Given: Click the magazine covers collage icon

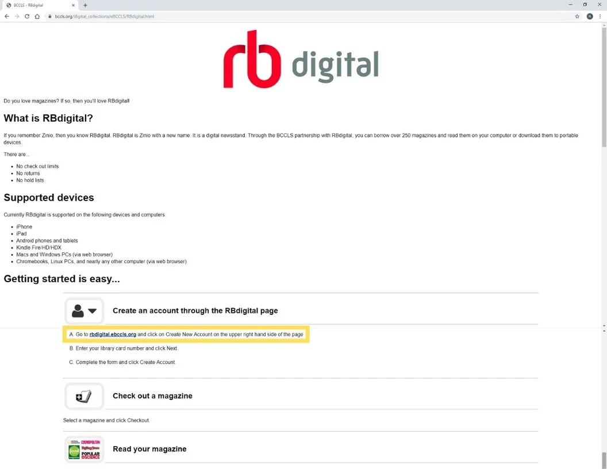Looking at the screenshot, I should click(x=84, y=449).
